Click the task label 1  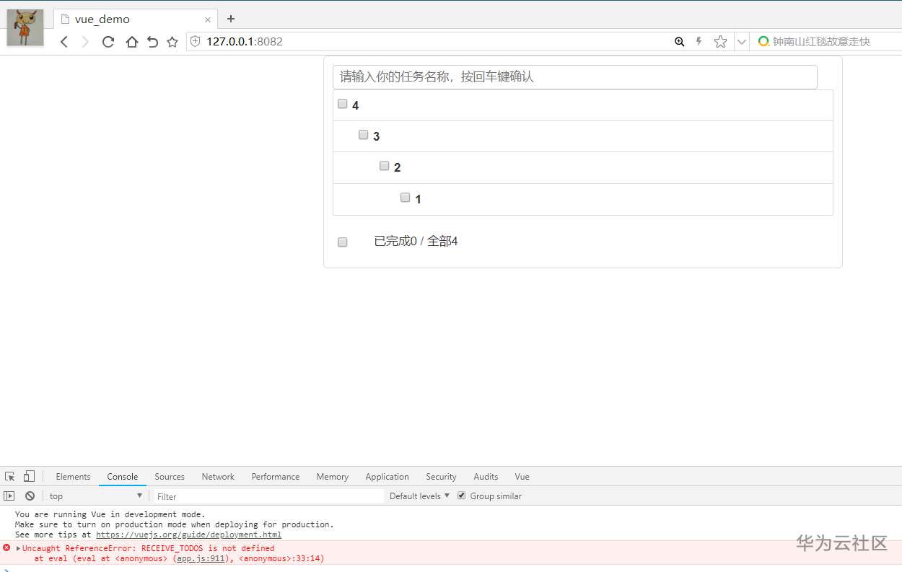tap(419, 200)
